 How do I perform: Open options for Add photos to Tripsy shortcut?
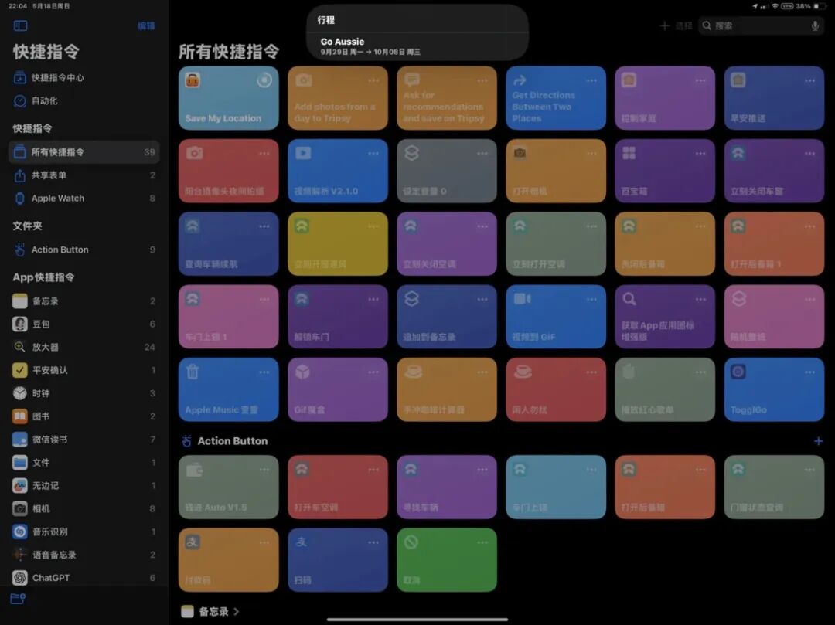pyautogui.click(x=373, y=81)
